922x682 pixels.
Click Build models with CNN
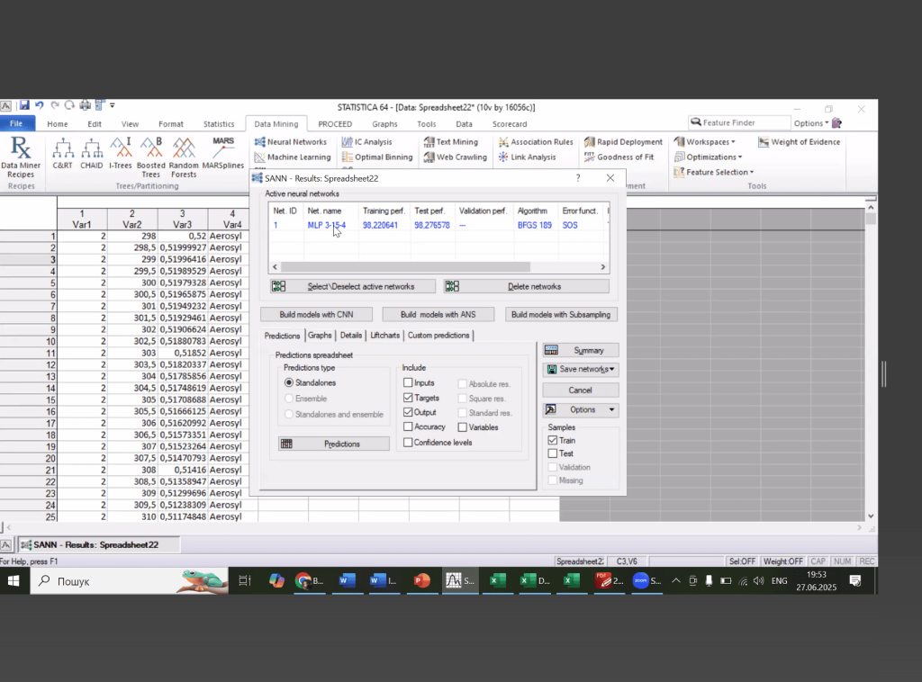pyautogui.click(x=316, y=315)
